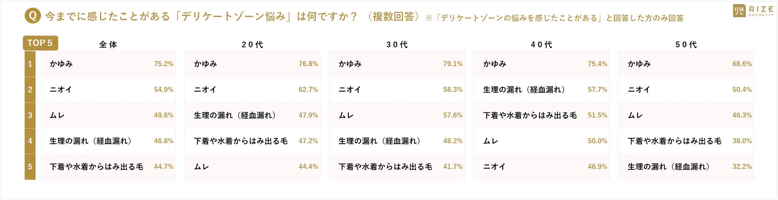Select the 40代 column header
The height and width of the screenshot is (200, 778).
(x=541, y=45)
